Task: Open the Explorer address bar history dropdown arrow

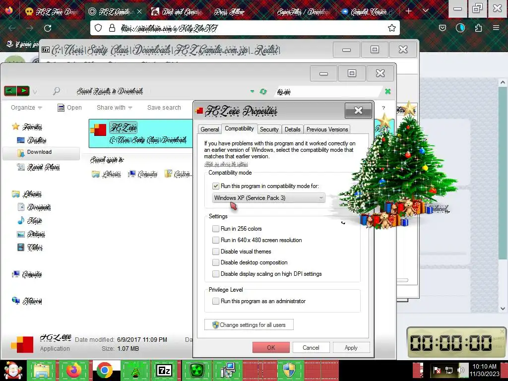Action: click(252, 92)
